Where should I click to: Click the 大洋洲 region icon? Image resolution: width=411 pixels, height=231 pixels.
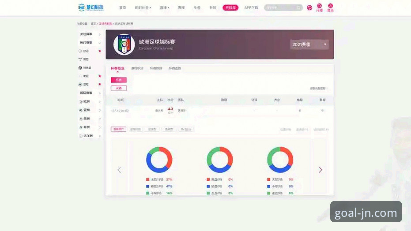coord(81,136)
